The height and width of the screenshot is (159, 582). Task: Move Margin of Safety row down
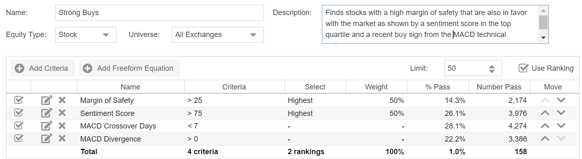click(561, 100)
